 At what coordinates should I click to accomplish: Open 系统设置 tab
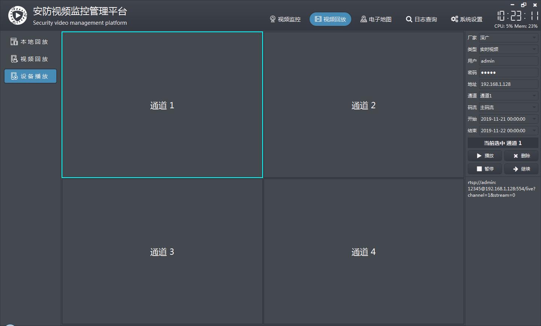pyautogui.click(x=467, y=19)
